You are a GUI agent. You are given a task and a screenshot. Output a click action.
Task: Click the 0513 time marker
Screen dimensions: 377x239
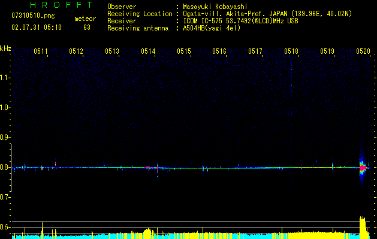point(112,51)
